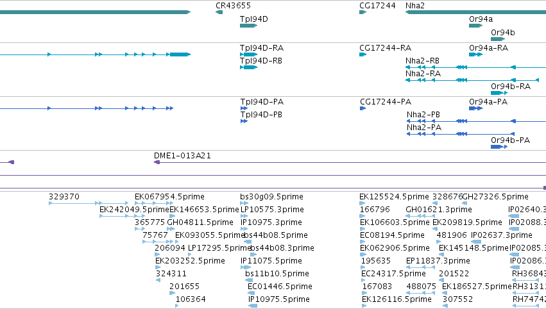Select the Or94a-RA transcript label
This screenshot has height=309, width=546.
(x=488, y=48)
